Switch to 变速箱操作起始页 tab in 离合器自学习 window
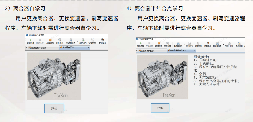This screenshot has width=253, height=122. pyautogui.click(x=43, y=48)
